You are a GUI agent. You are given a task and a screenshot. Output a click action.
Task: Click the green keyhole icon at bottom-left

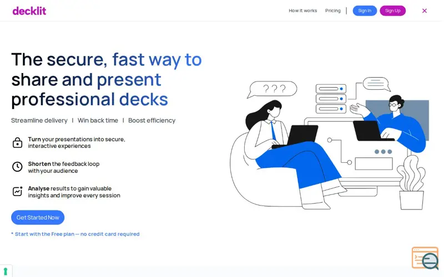6,271
